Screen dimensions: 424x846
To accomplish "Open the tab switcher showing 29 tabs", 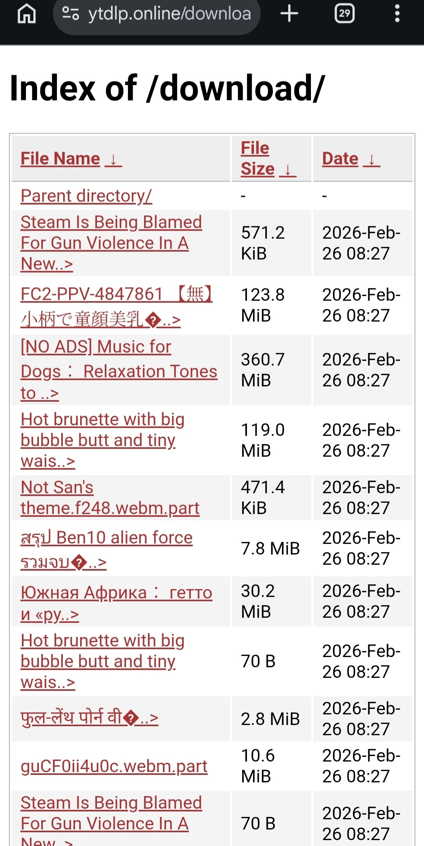I will pyautogui.click(x=344, y=14).
